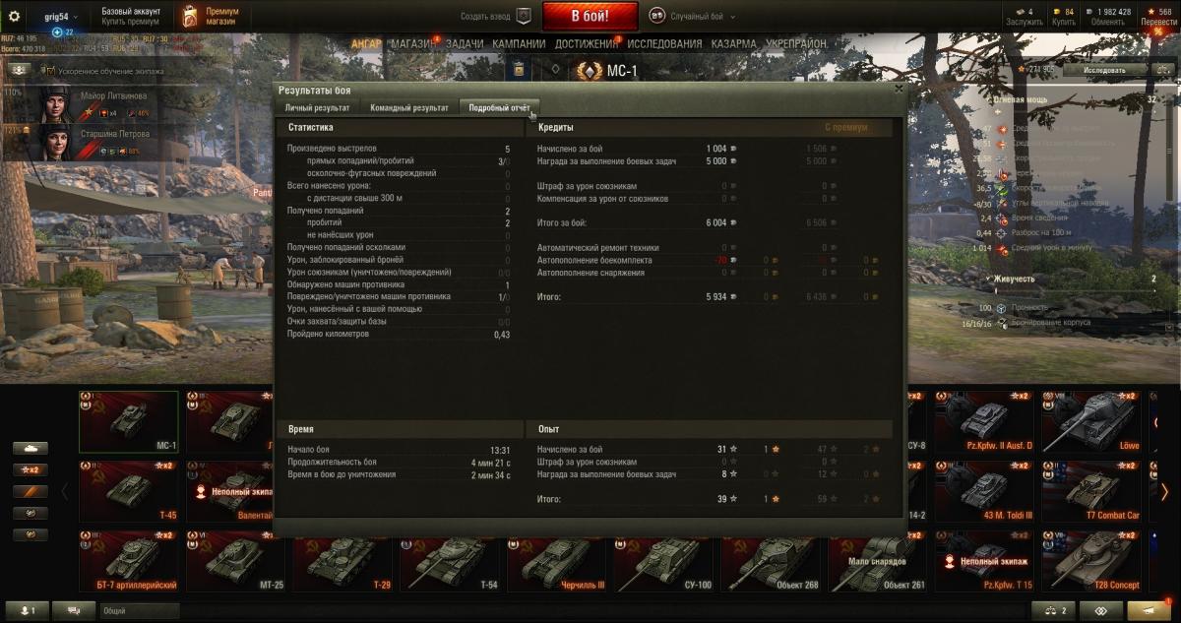The image size is (1181, 623).
Task: Toggle the bottom carousel filter button
Action: click(31, 534)
